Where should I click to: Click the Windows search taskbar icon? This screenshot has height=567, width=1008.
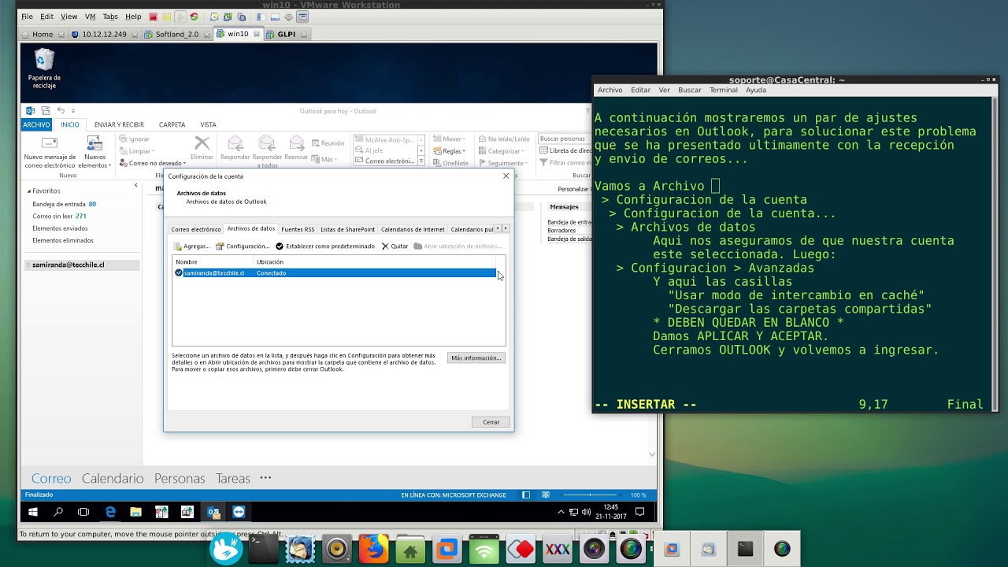[58, 512]
